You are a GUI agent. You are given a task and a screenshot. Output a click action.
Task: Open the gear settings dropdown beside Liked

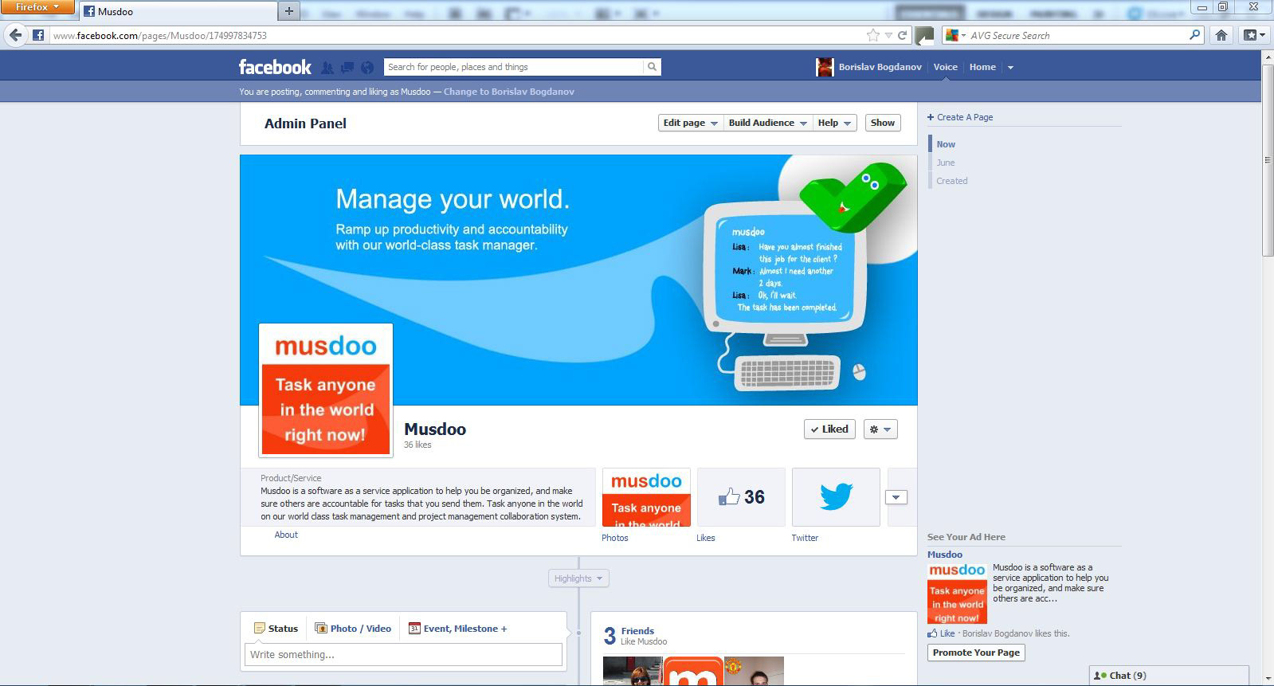(880, 429)
